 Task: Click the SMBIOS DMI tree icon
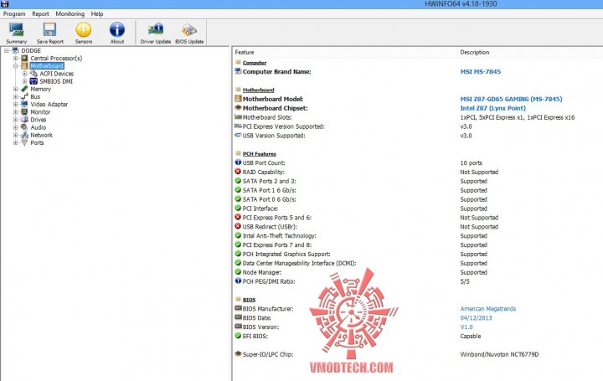point(33,81)
